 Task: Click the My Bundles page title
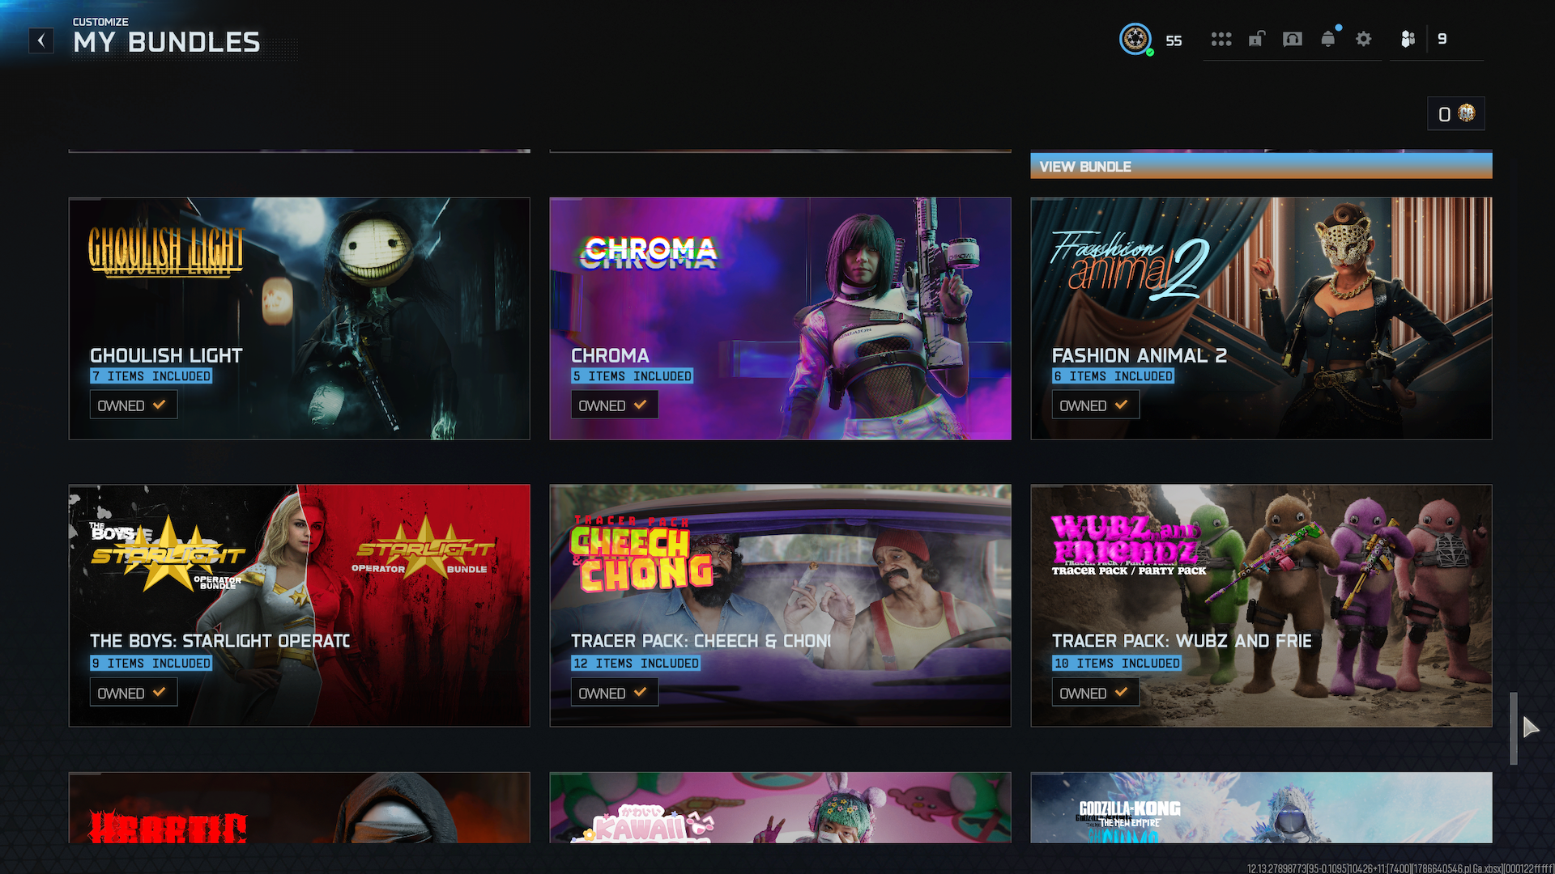tap(167, 42)
